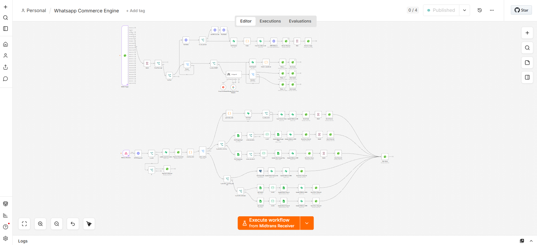Click the 0 / 4 checklist counter
The width and height of the screenshot is (537, 245).
coord(413,10)
